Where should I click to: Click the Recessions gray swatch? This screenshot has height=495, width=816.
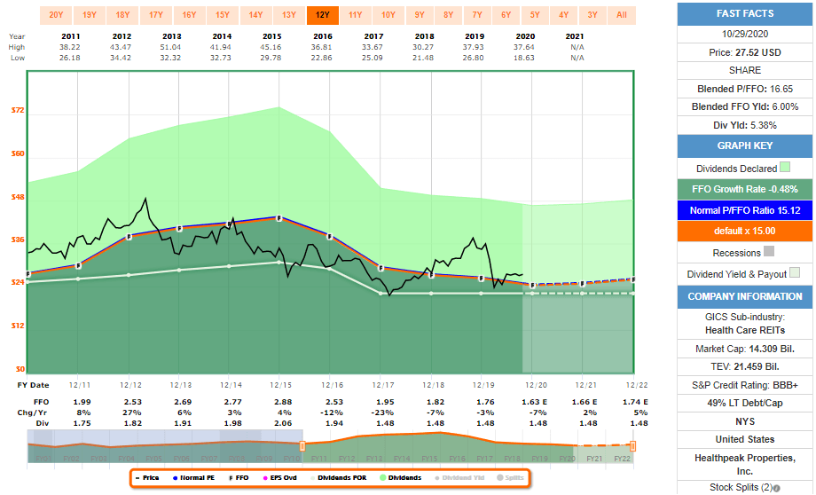(769, 251)
